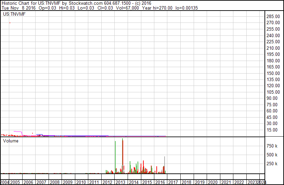This screenshot has height=185, width=284.
Task: Select the 165.00 price axis label
Action: click(x=273, y=67)
